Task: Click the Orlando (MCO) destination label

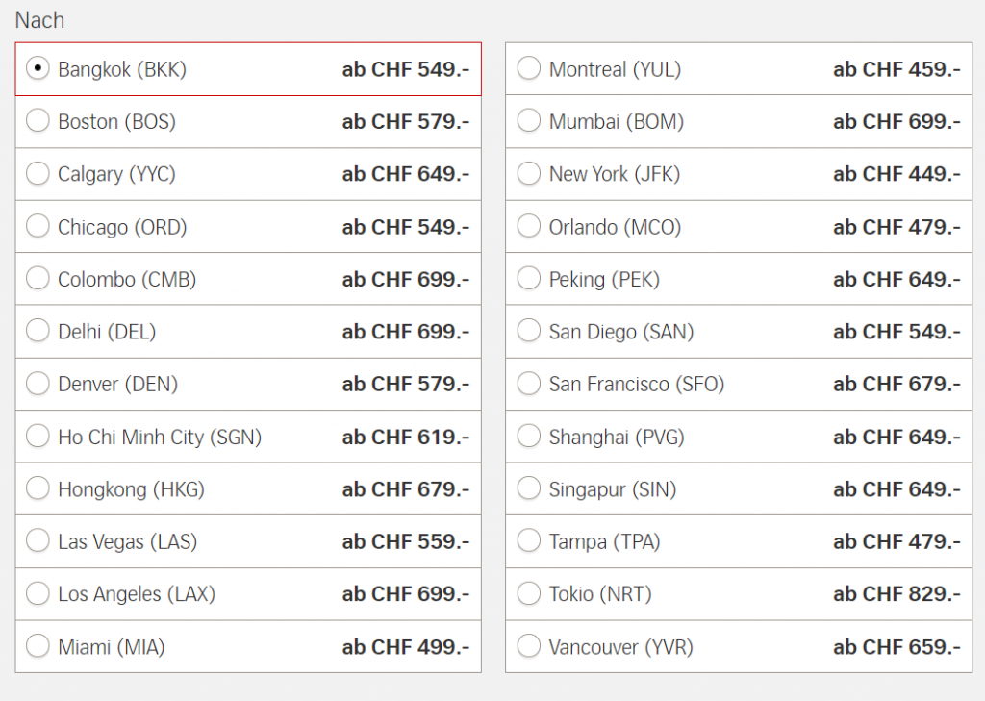Action: click(x=615, y=227)
